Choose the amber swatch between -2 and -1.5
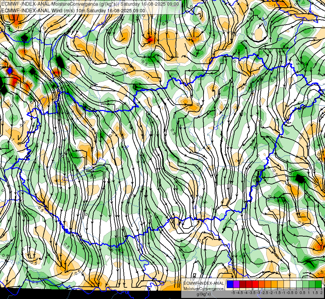Image resolution: width=325 pixels, height=299 pixels. click(274, 284)
